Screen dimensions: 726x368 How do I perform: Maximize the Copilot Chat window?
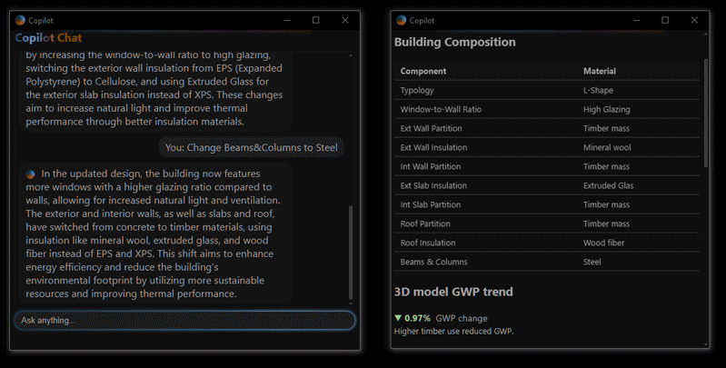point(315,20)
